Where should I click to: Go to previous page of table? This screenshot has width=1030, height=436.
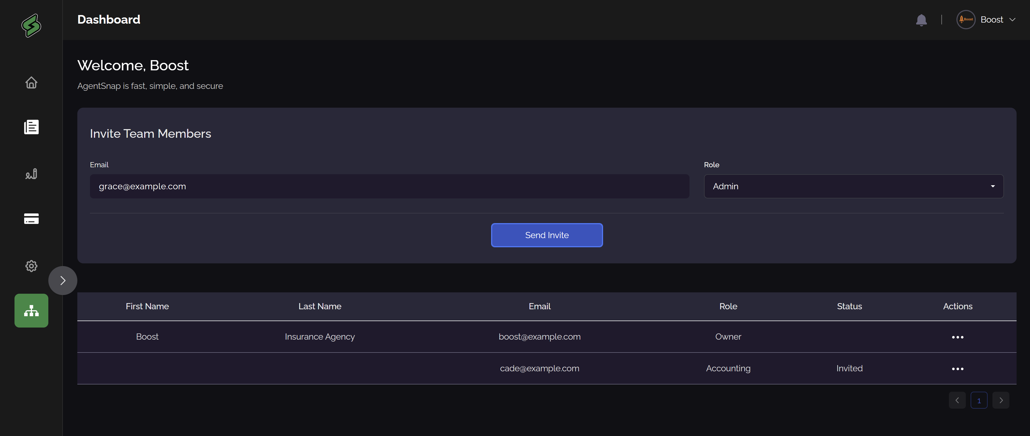[957, 400]
